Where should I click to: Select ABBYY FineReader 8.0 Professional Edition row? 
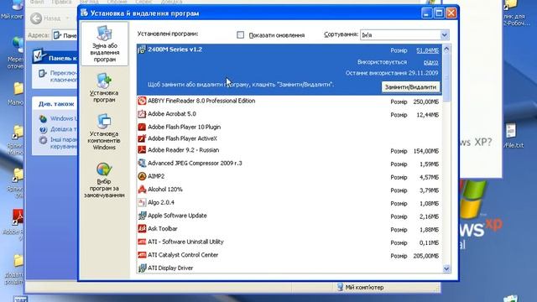coord(289,102)
